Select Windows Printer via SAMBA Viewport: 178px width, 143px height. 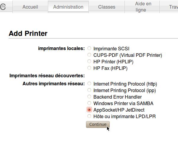[x=89, y=103]
